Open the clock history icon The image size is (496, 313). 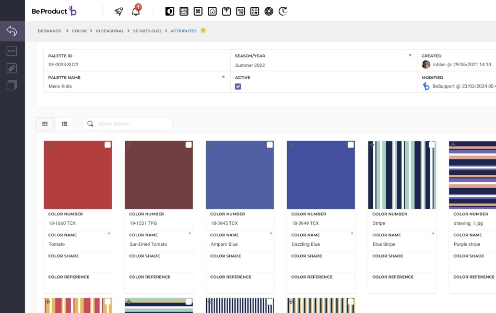click(x=283, y=11)
